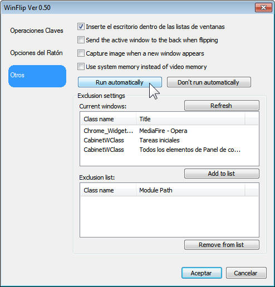The image size is (275, 287).
Task: Click Remove from list button
Action: pos(222,245)
